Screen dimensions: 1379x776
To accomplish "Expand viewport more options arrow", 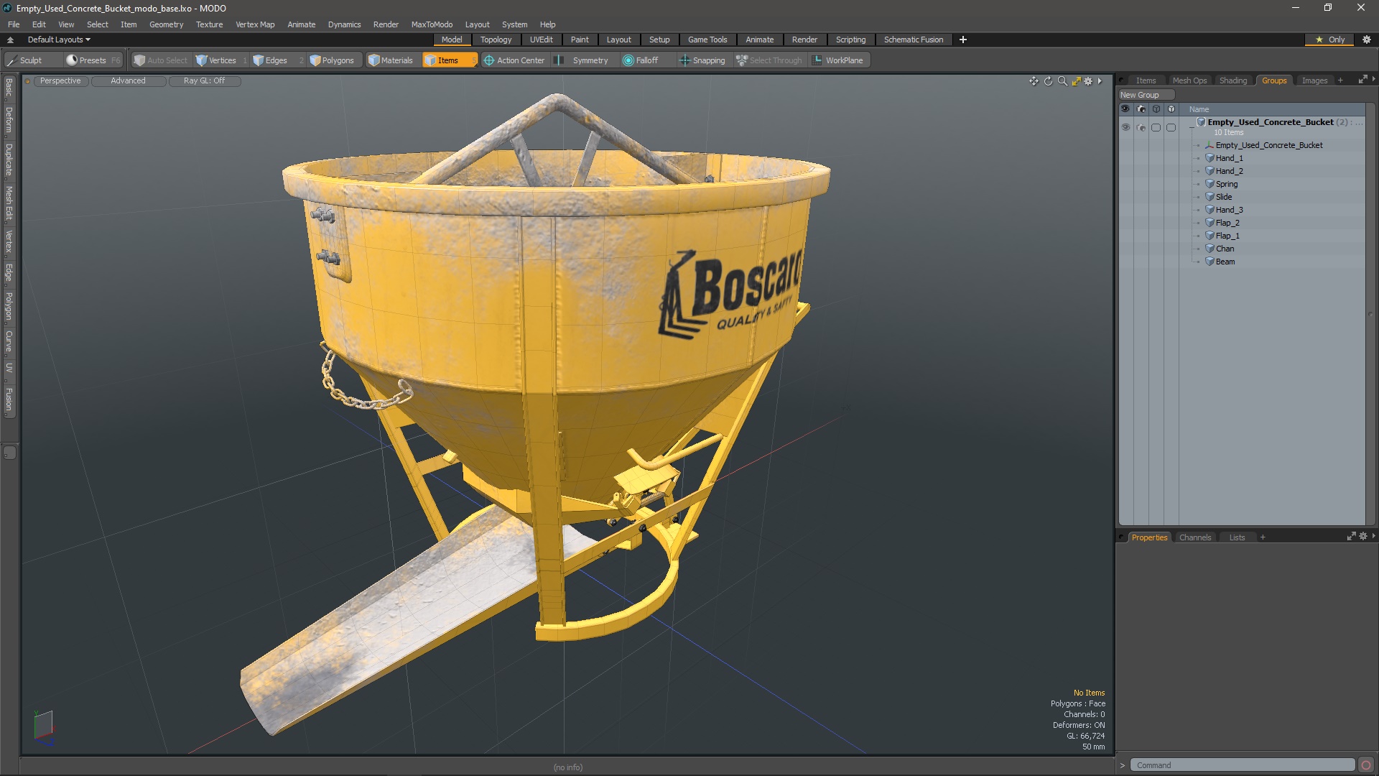I will coord(1100,81).
